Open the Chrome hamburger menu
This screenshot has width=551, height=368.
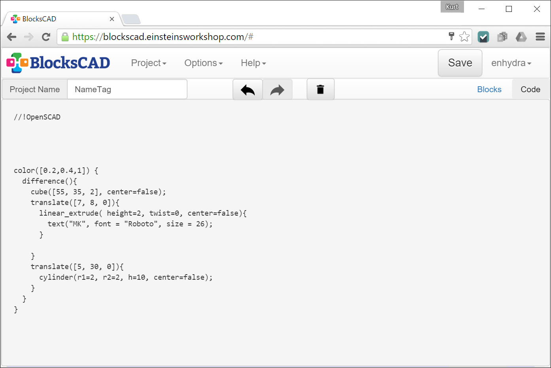[x=540, y=36]
